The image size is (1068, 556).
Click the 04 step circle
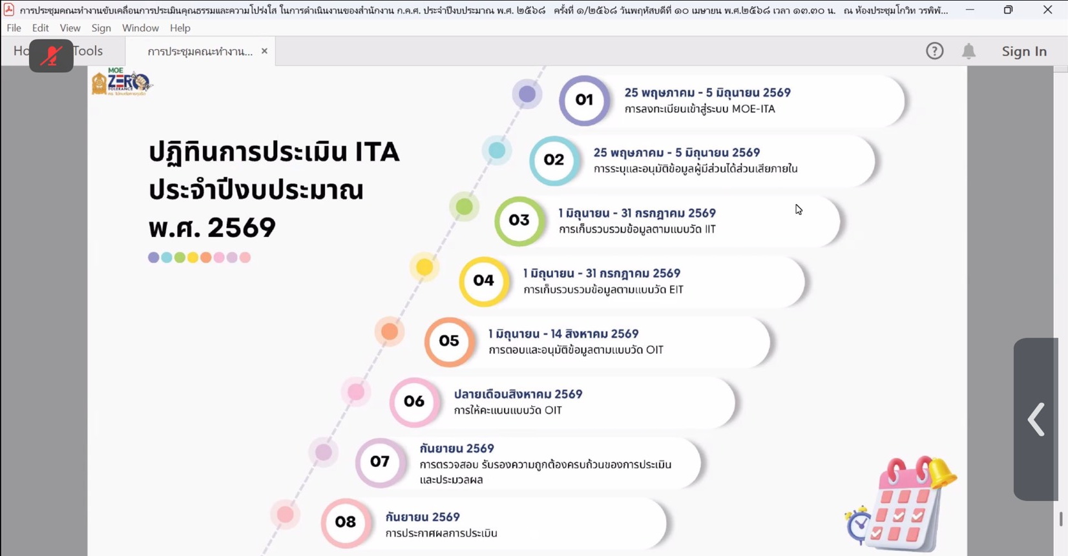click(x=483, y=281)
